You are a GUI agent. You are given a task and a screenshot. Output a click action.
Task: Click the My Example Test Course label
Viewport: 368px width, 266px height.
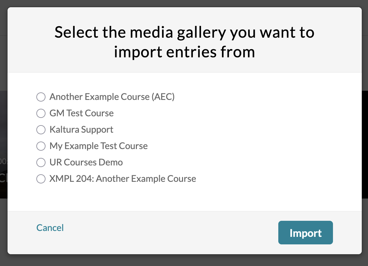point(99,146)
